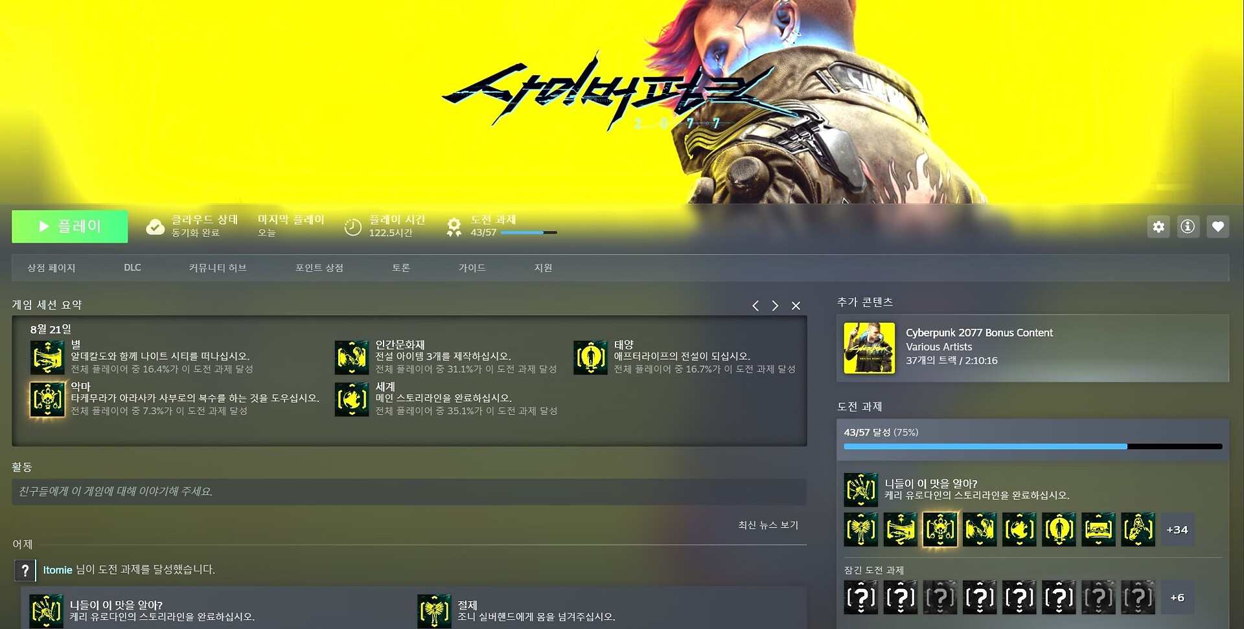Click the 세계 achievement icon in session summary
Viewport: 1244px width, 629px height.
pyautogui.click(x=352, y=399)
